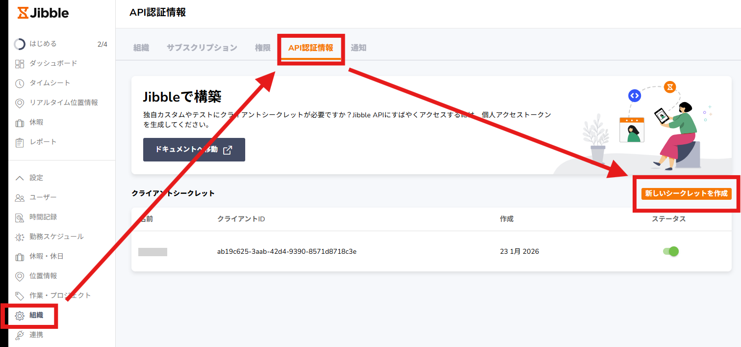This screenshot has width=741, height=347.
Task: Switch to the 通知 tab
Action: point(358,48)
